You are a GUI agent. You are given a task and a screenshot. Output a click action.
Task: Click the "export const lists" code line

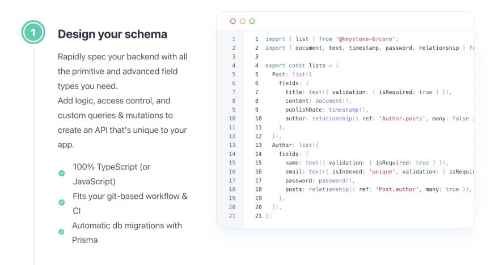302,66
